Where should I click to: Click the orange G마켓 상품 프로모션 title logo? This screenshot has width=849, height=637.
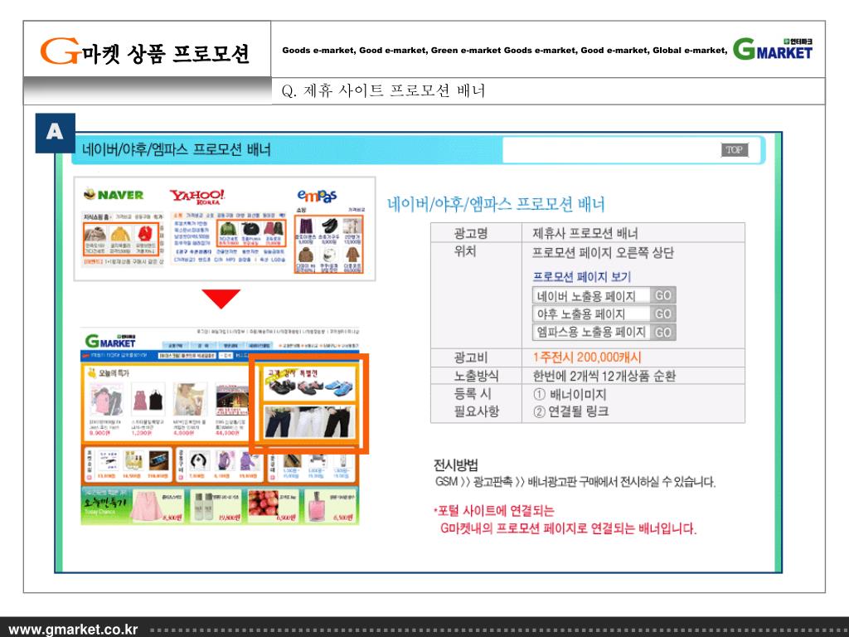tap(144, 51)
